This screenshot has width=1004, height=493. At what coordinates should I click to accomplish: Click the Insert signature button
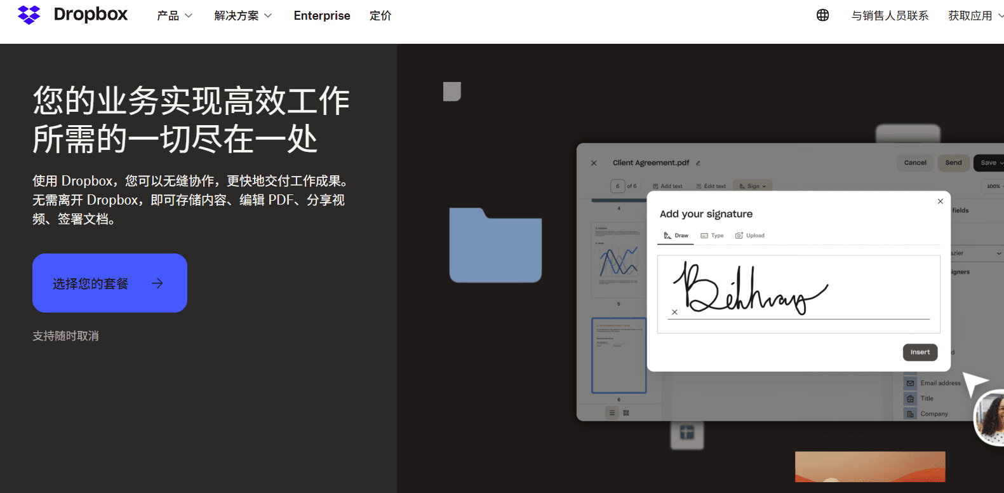click(x=920, y=352)
